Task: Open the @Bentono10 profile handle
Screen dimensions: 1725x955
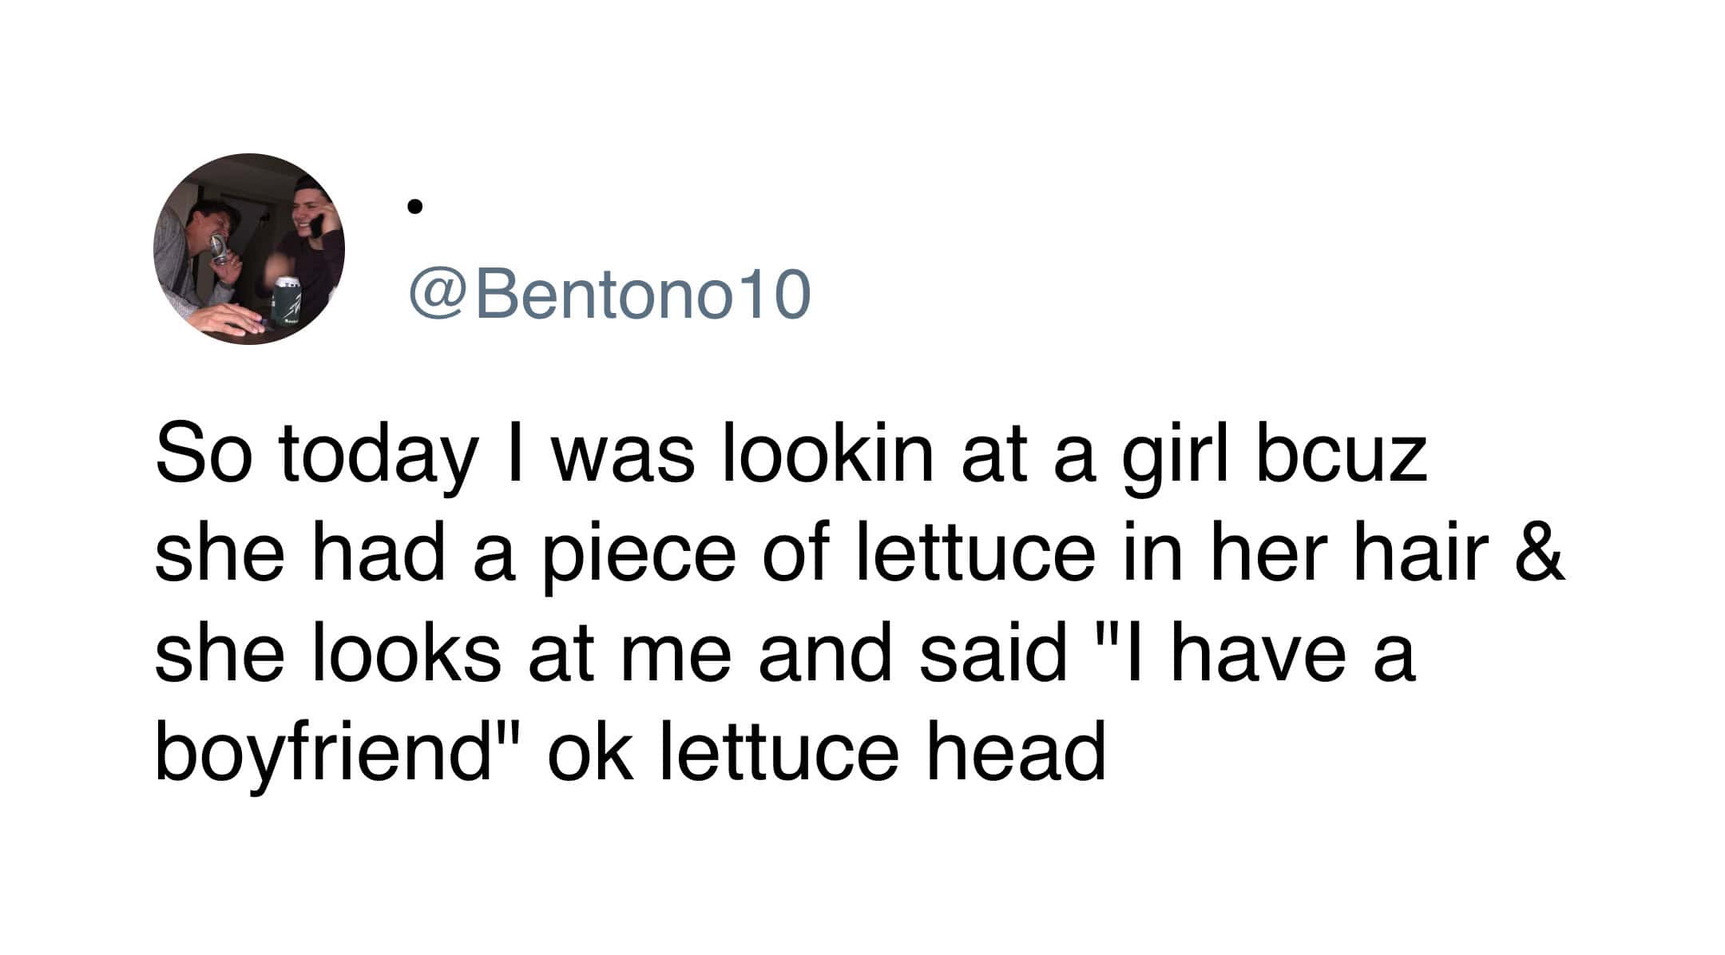Action: [x=610, y=295]
